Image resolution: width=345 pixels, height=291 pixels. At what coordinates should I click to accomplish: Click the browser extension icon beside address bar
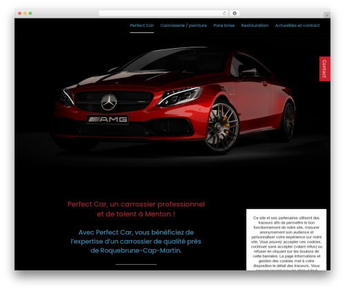[x=235, y=13]
